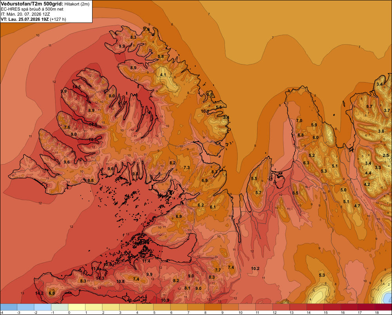
Task: Click the 6.5 temperature label
Action: (295, 193)
